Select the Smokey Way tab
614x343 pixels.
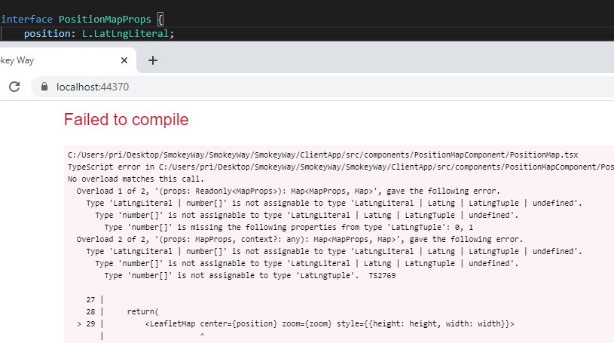(66, 60)
